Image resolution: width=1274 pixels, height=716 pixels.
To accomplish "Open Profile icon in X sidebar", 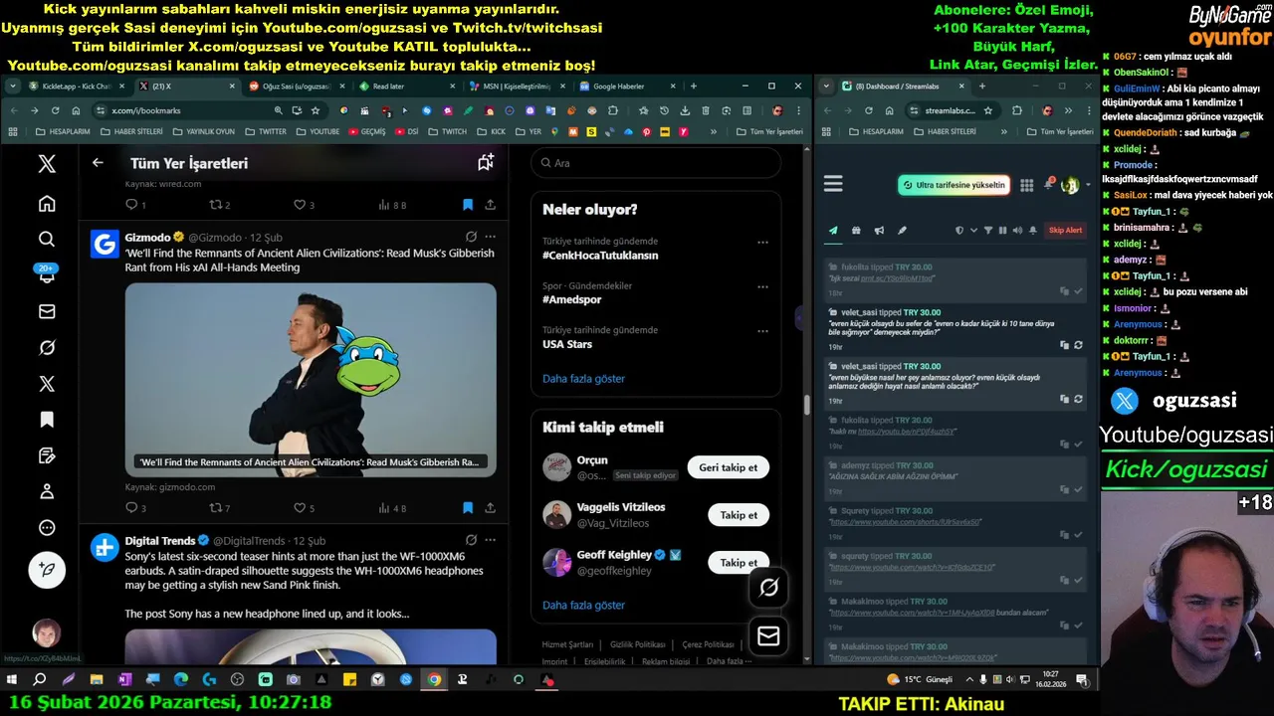I will click(x=47, y=491).
